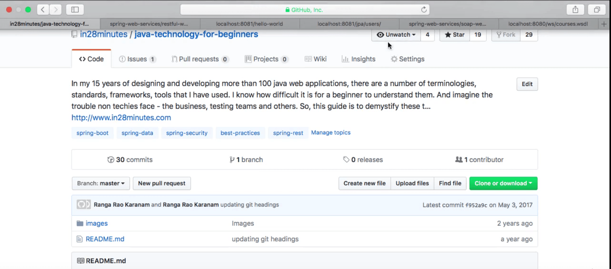Switch to localhost:8081/hello-world tab
The width and height of the screenshot is (611, 269).
[250, 24]
